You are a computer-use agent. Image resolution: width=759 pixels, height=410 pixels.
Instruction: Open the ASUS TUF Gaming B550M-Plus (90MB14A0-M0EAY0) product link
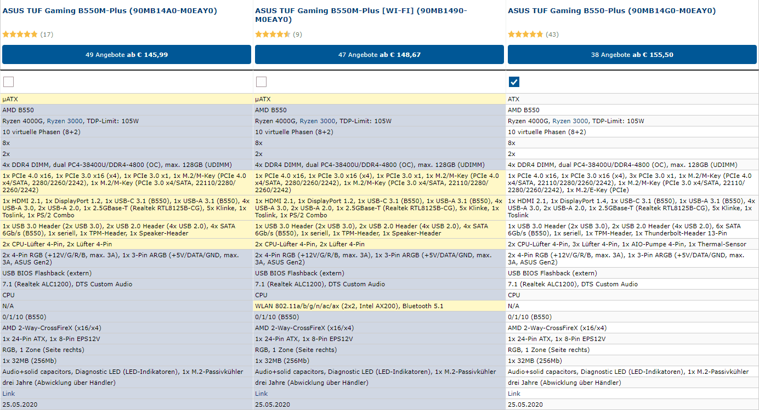(x=110, y=10)
